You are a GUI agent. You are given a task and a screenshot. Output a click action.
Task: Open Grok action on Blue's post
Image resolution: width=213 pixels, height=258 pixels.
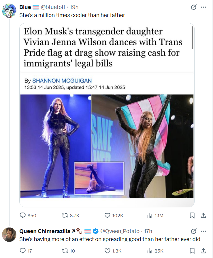coord(193,7)
